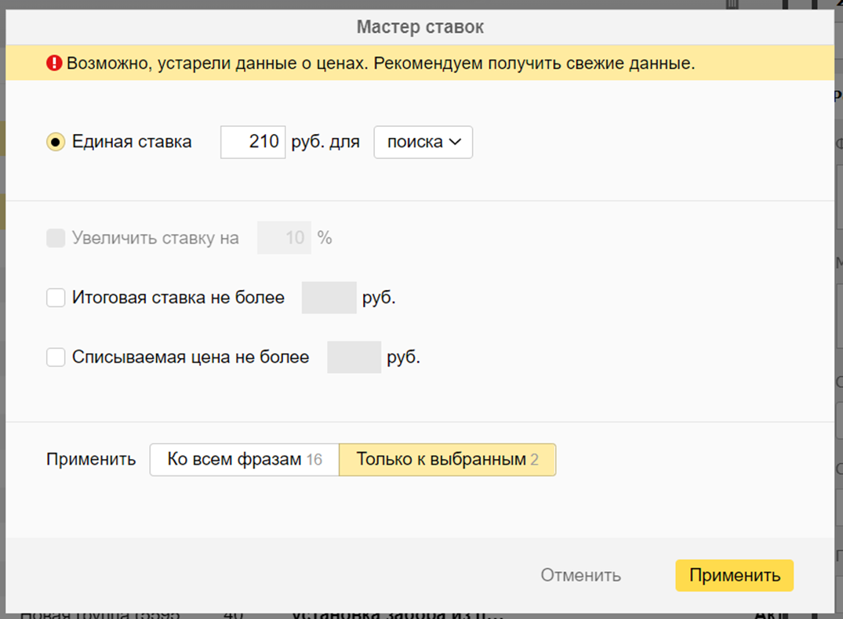Click the yellow Применить button
The height and width of the screenshot is (619, 843).
[734, 576]
